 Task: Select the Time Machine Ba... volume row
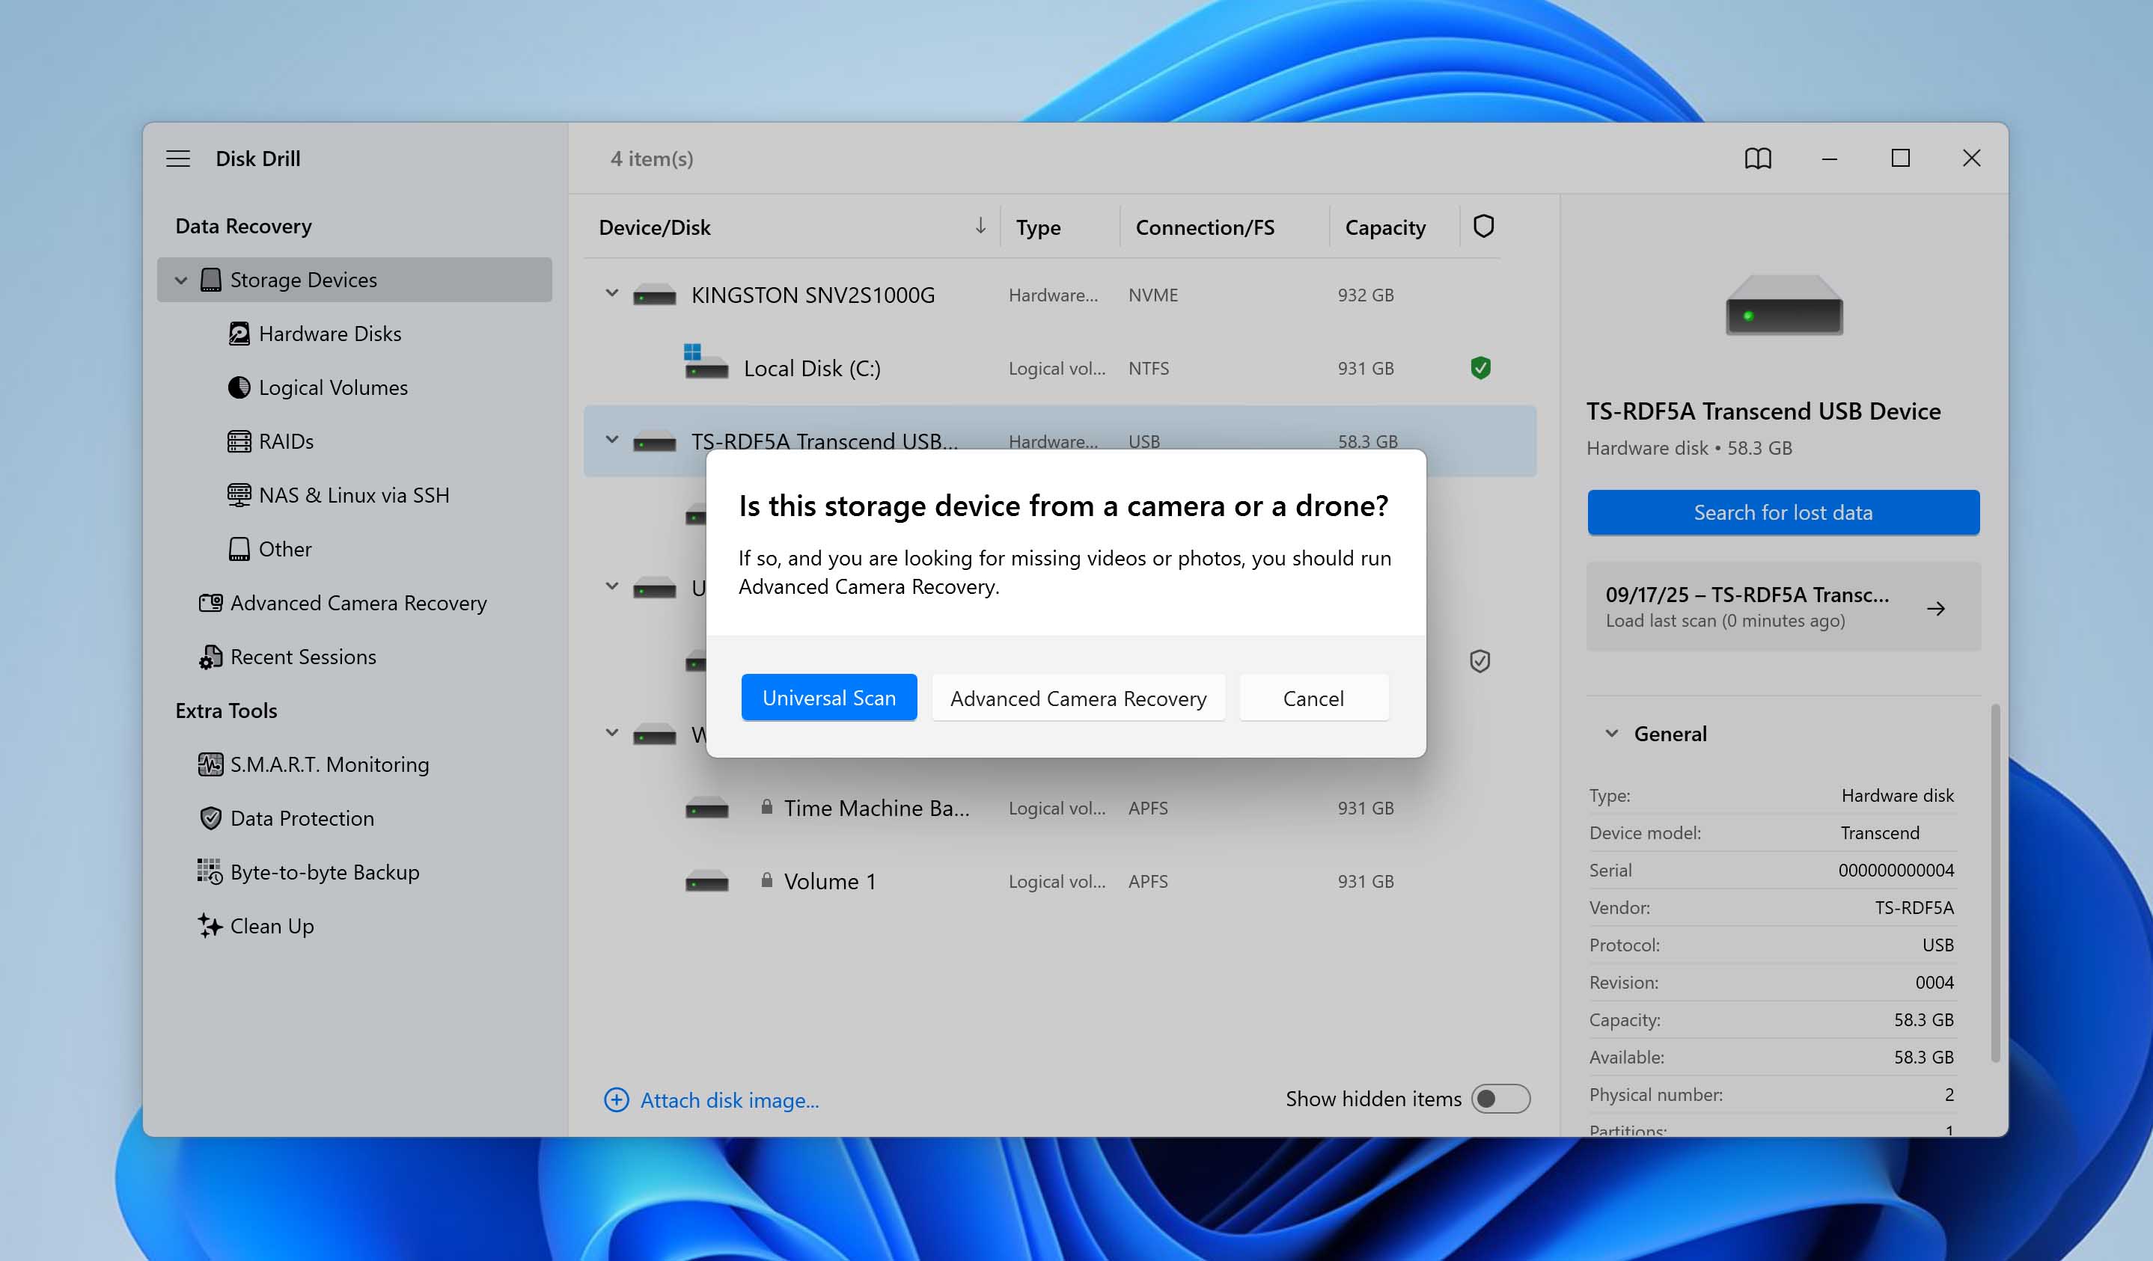(x=1060, y=808)
